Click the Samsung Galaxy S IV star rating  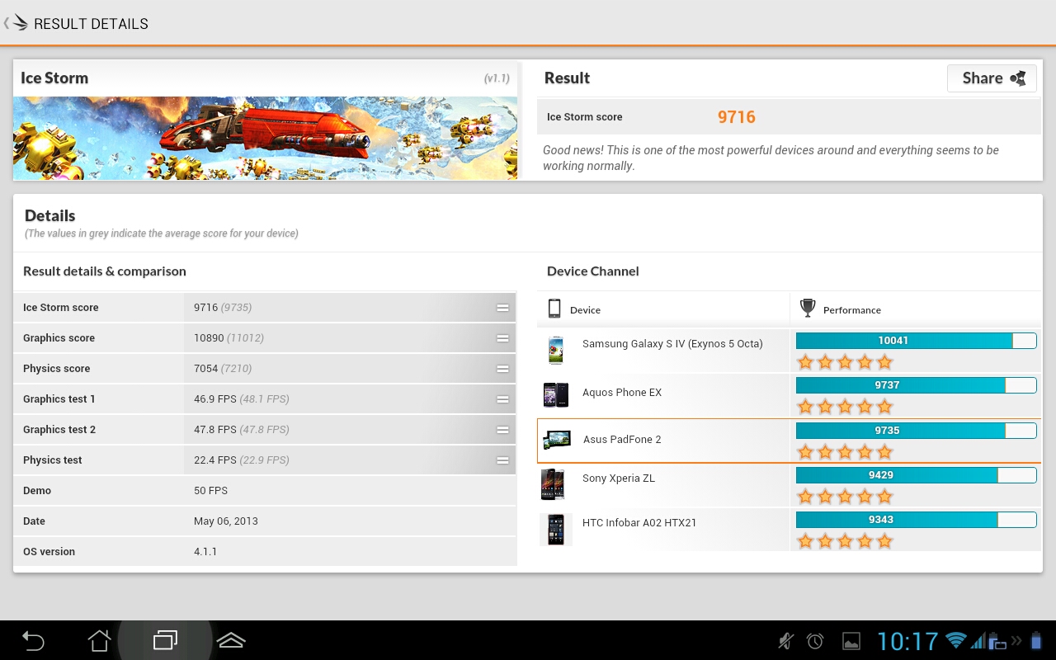coord(845,362)
